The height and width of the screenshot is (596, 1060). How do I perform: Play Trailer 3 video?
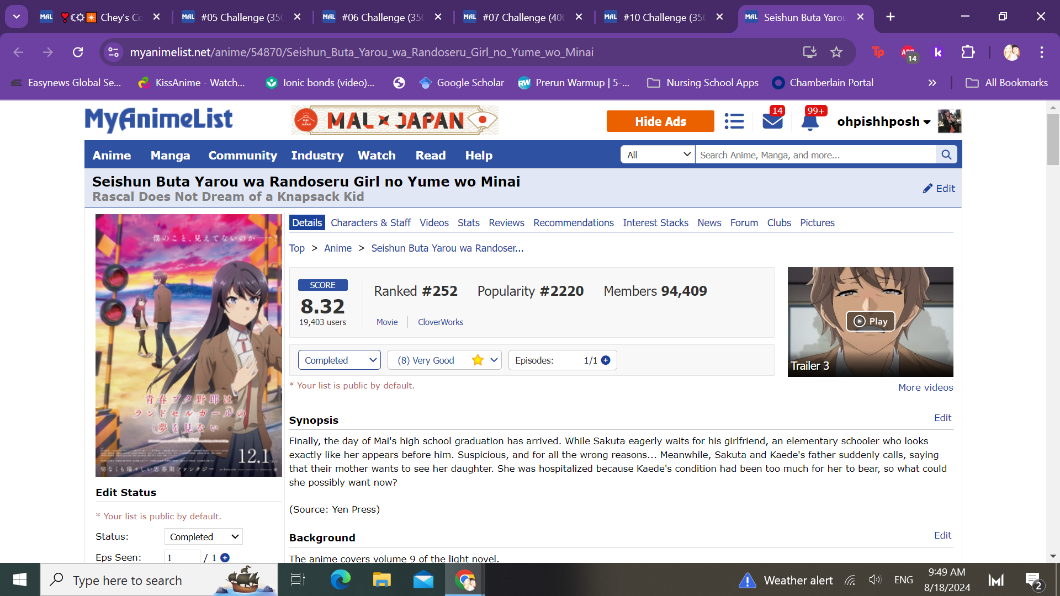click(870, 321)
